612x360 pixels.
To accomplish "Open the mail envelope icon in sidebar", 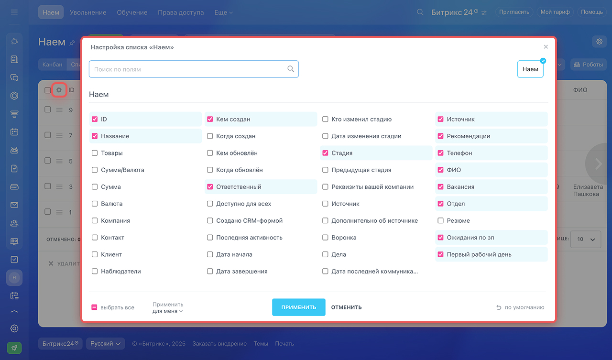I will click(14, 205).
